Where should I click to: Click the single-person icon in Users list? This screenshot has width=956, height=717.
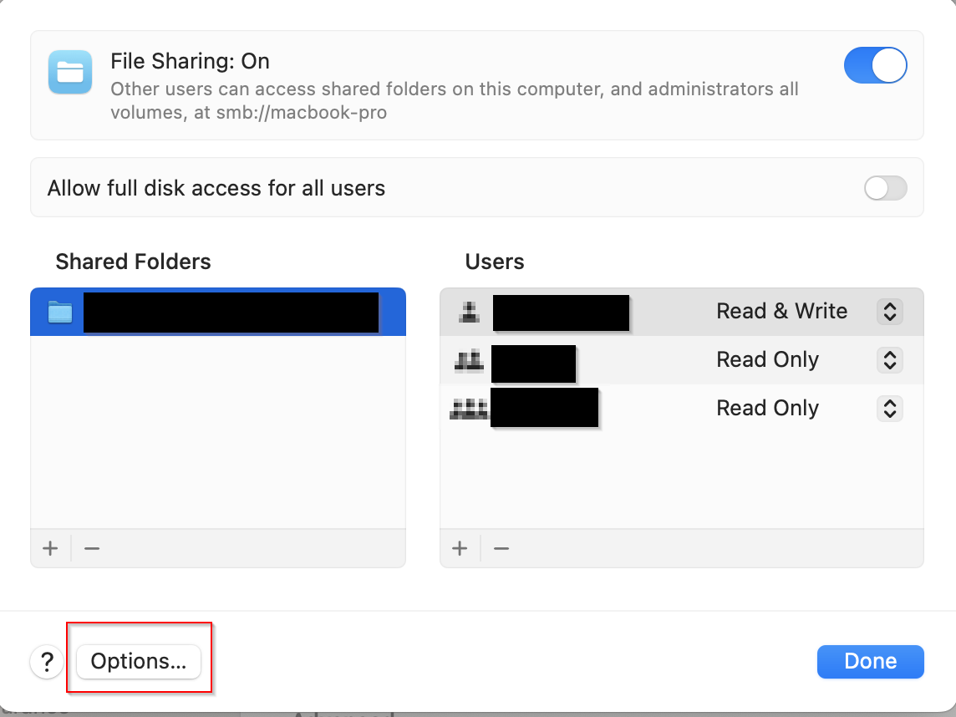tap(470, 312)
